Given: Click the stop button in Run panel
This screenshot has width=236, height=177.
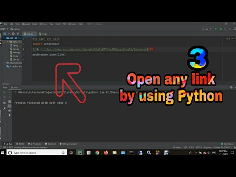Looking at the screenshot, I should (x=4, y=97).
